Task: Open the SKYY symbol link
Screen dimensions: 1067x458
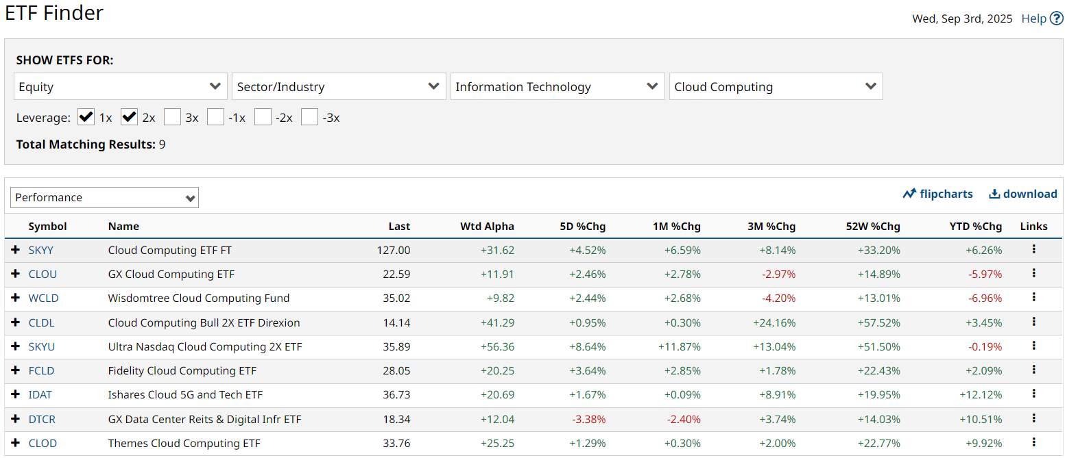Action: [x=40, y=250]
